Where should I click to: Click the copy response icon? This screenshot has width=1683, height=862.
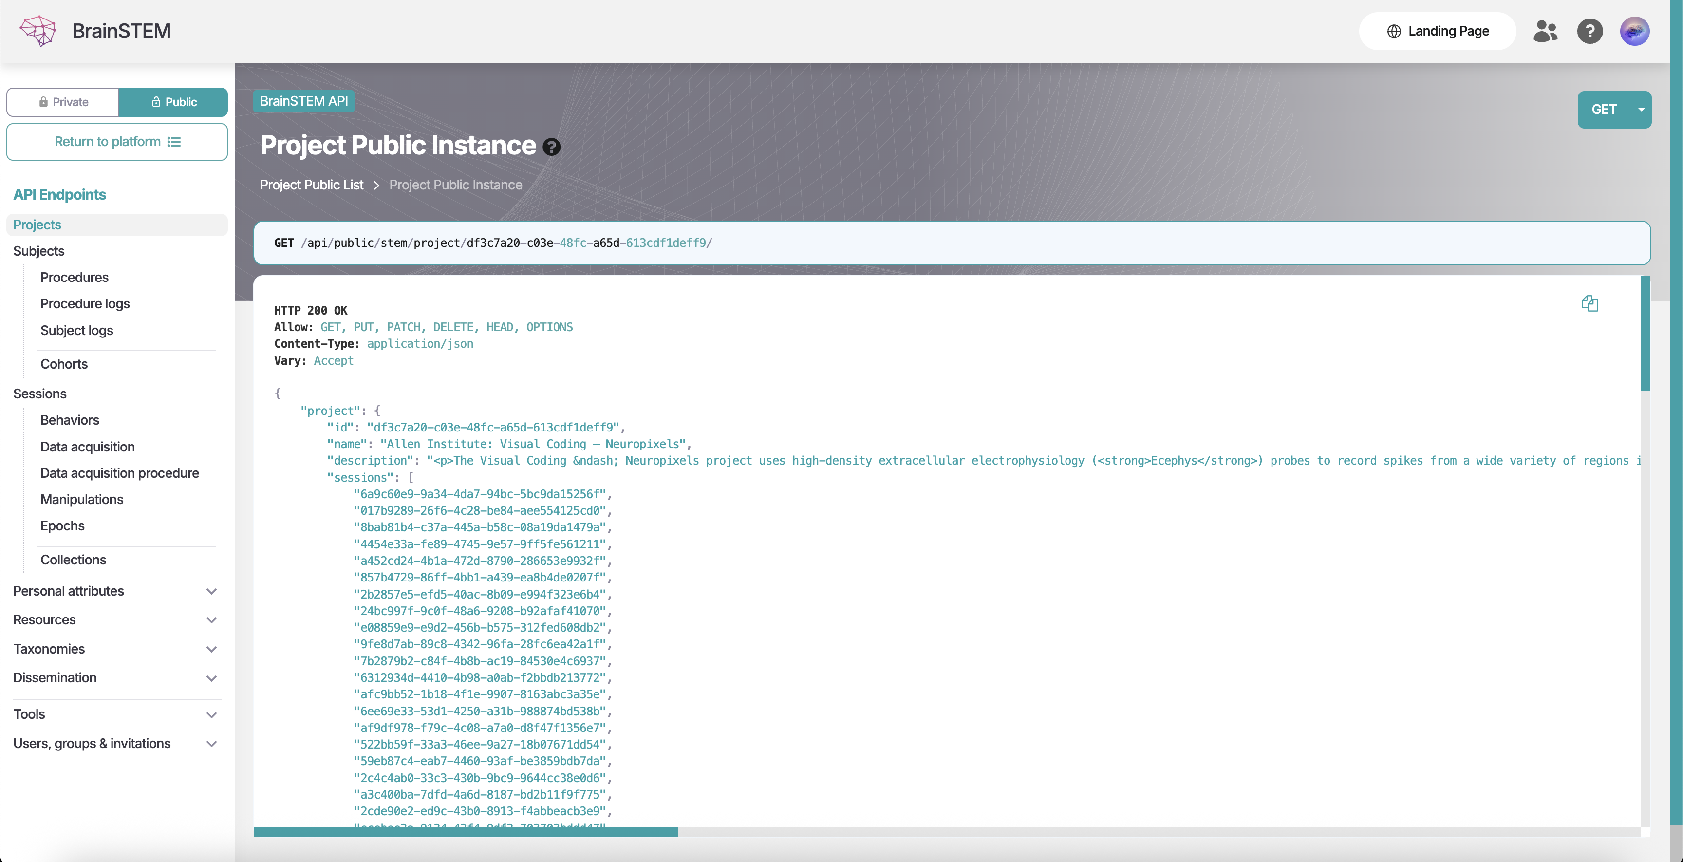[x=1590, y=303]
